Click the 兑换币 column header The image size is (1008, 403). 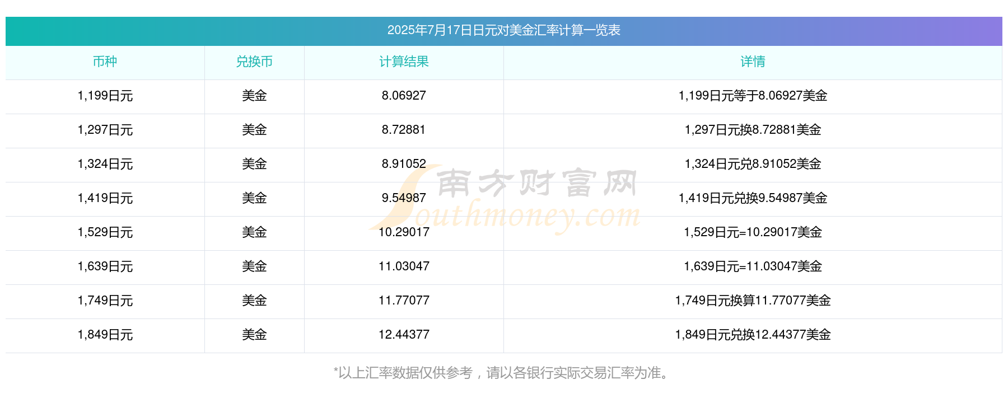(x=254, y=62)
